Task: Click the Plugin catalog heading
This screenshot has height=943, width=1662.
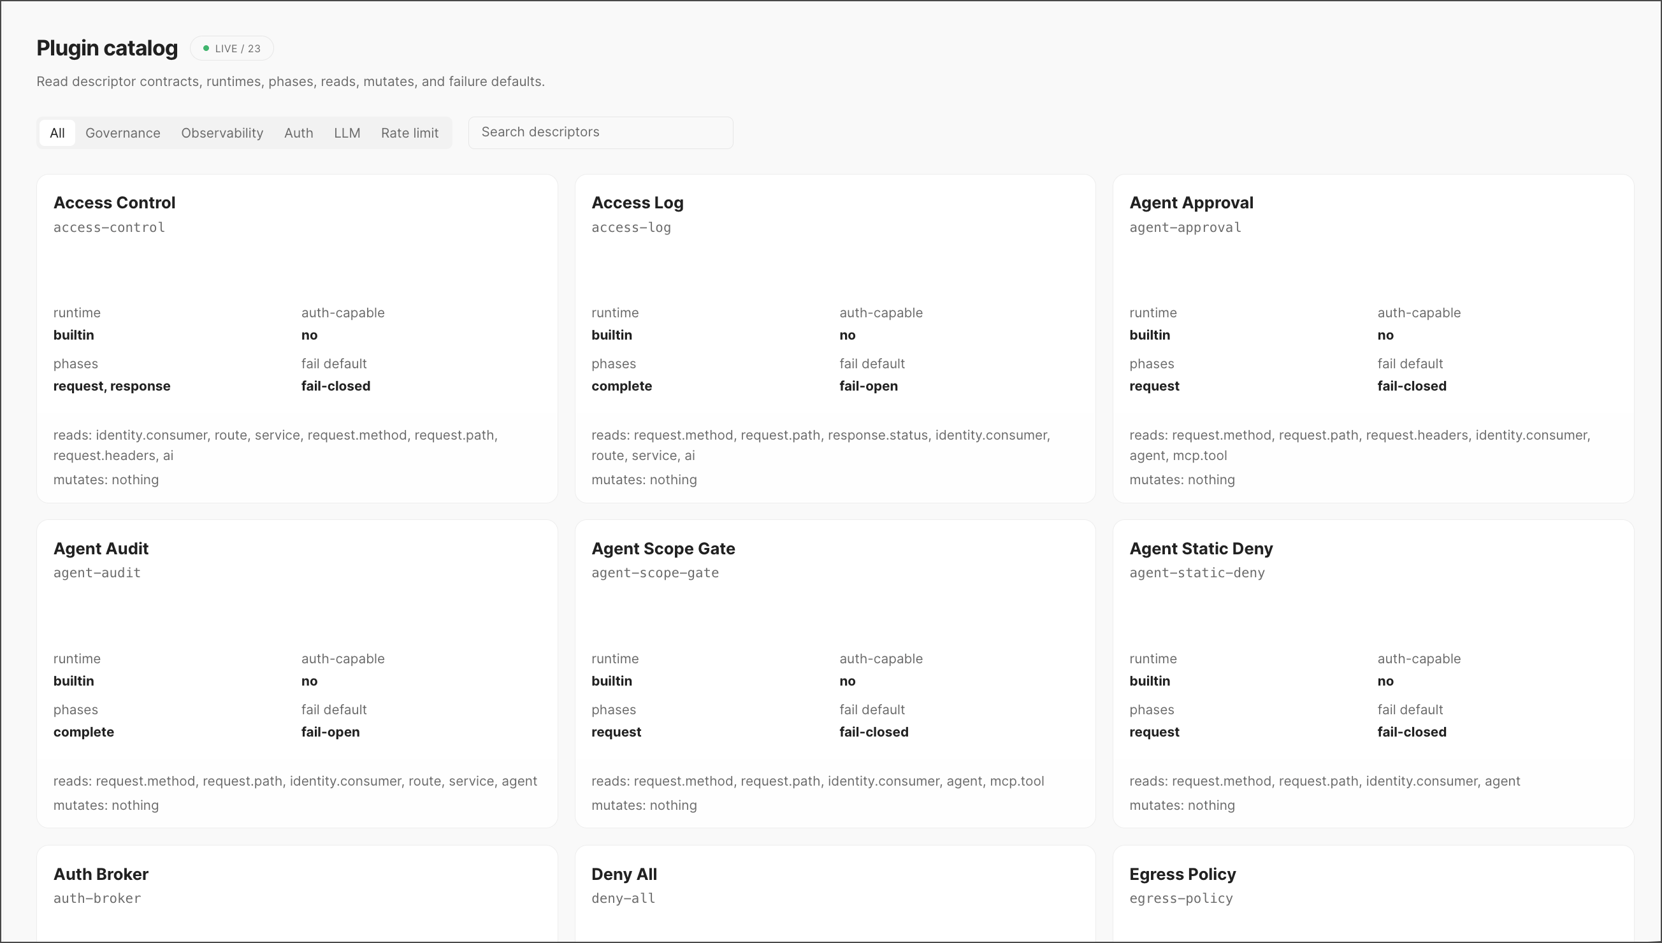Action: tap(107, 48)
